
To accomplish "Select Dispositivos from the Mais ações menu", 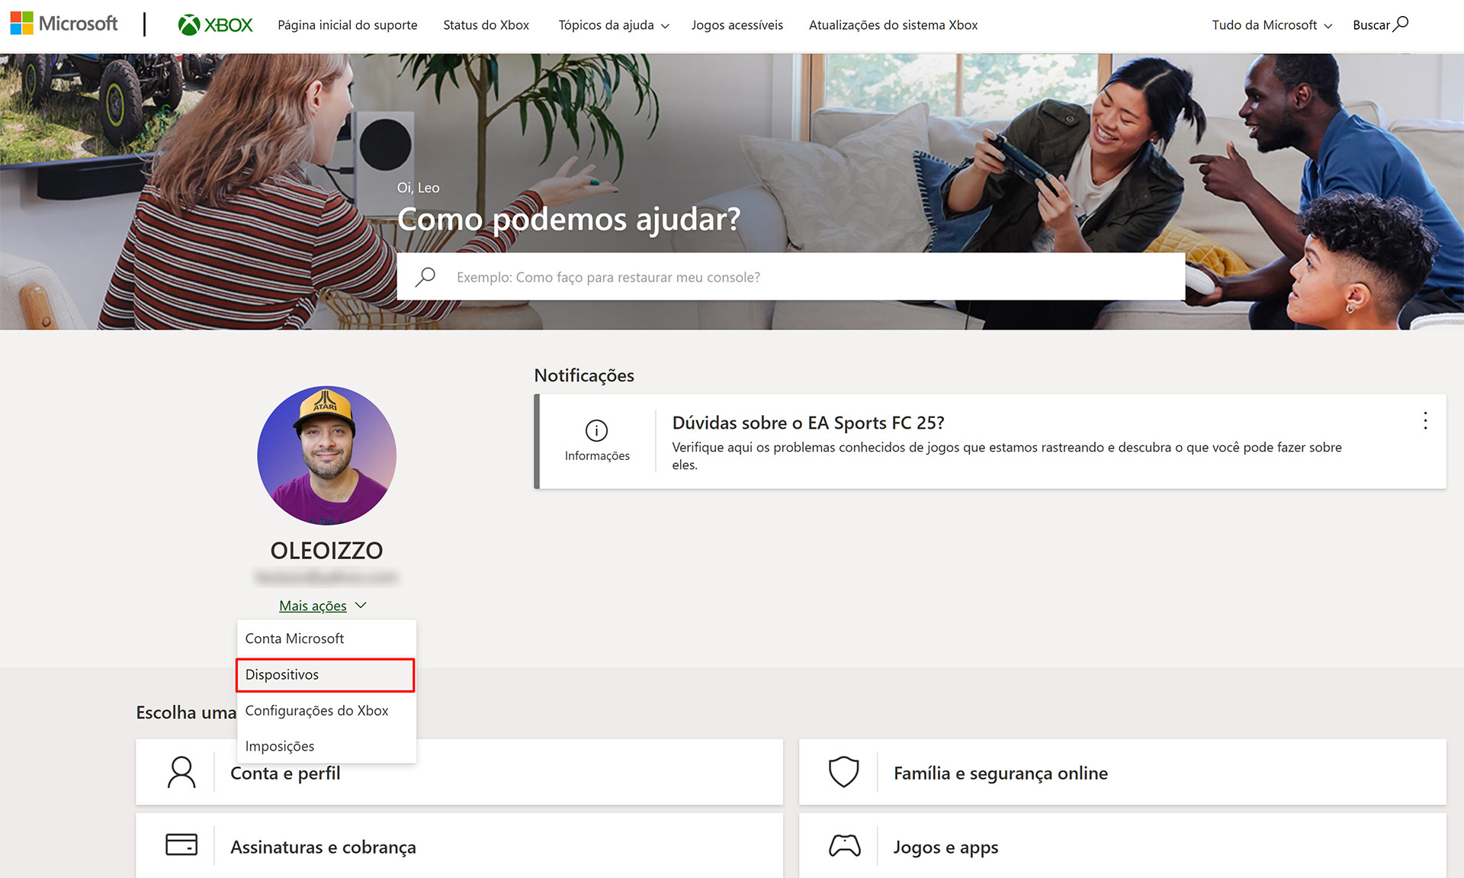I will (x=282, y=674).
